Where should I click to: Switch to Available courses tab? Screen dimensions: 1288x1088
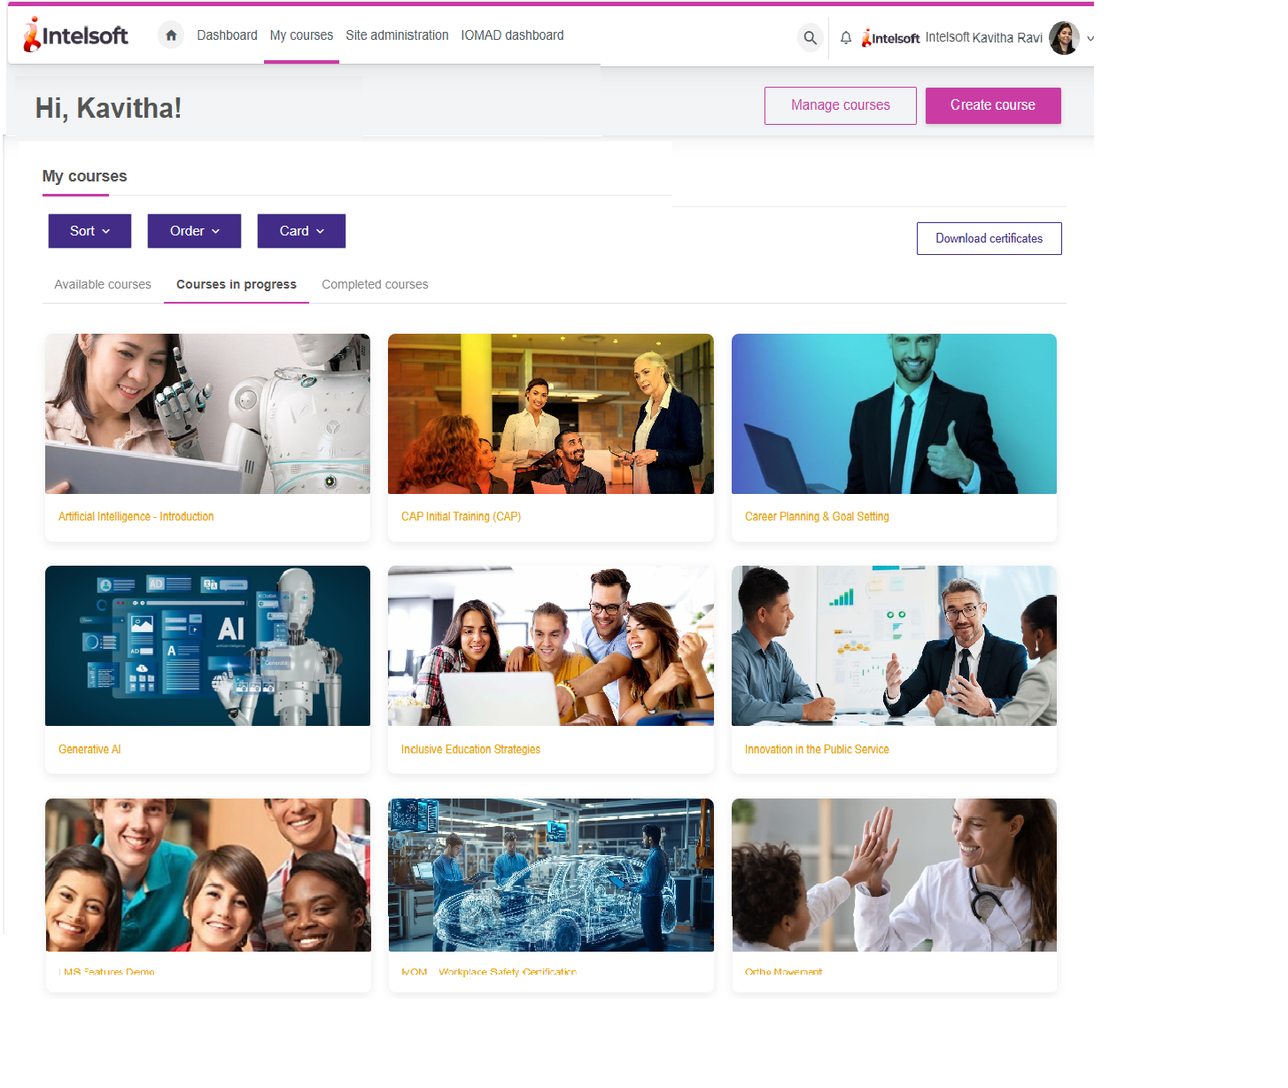pyautogui.click(x=103, y=284)
